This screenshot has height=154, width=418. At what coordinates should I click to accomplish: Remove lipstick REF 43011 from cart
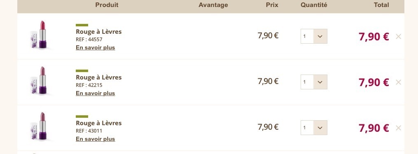click(x=398, y=128)
